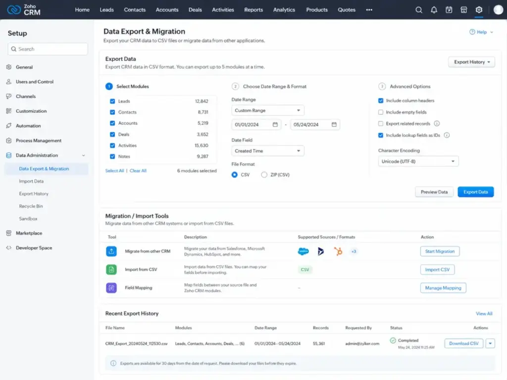Viewport: 507px width, 380px height.
Task: Open Import Data in the sidebar
Action: pos(31,181)
